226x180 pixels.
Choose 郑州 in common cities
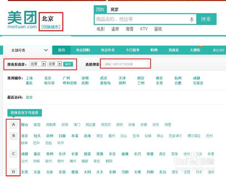pos(122,83)
